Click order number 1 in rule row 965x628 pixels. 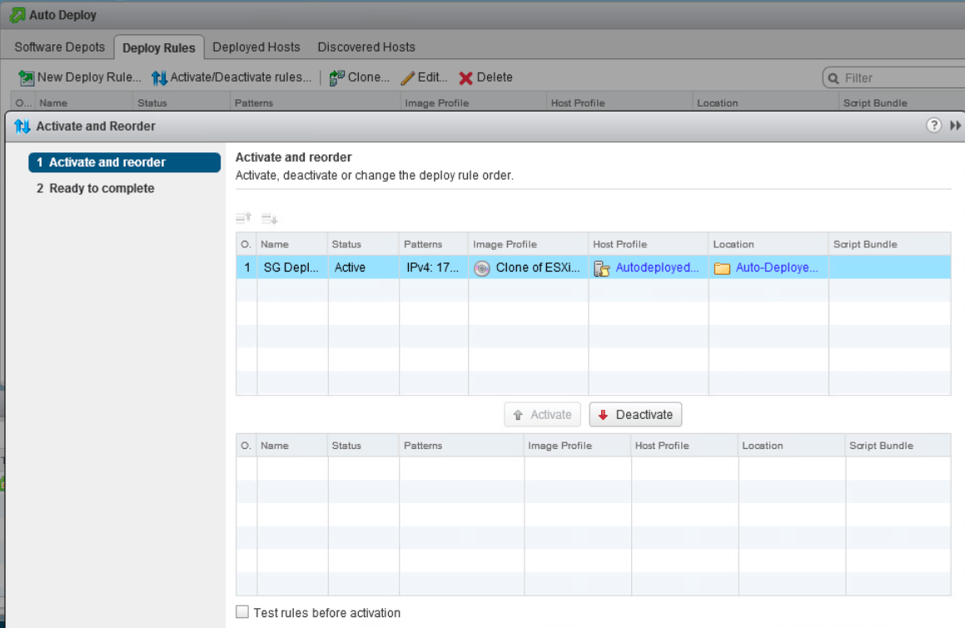click(246, 267)
